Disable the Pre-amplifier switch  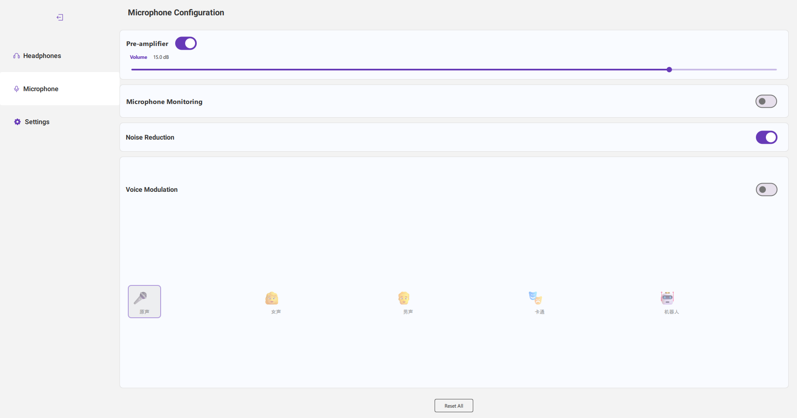click(x=186, y=43)
